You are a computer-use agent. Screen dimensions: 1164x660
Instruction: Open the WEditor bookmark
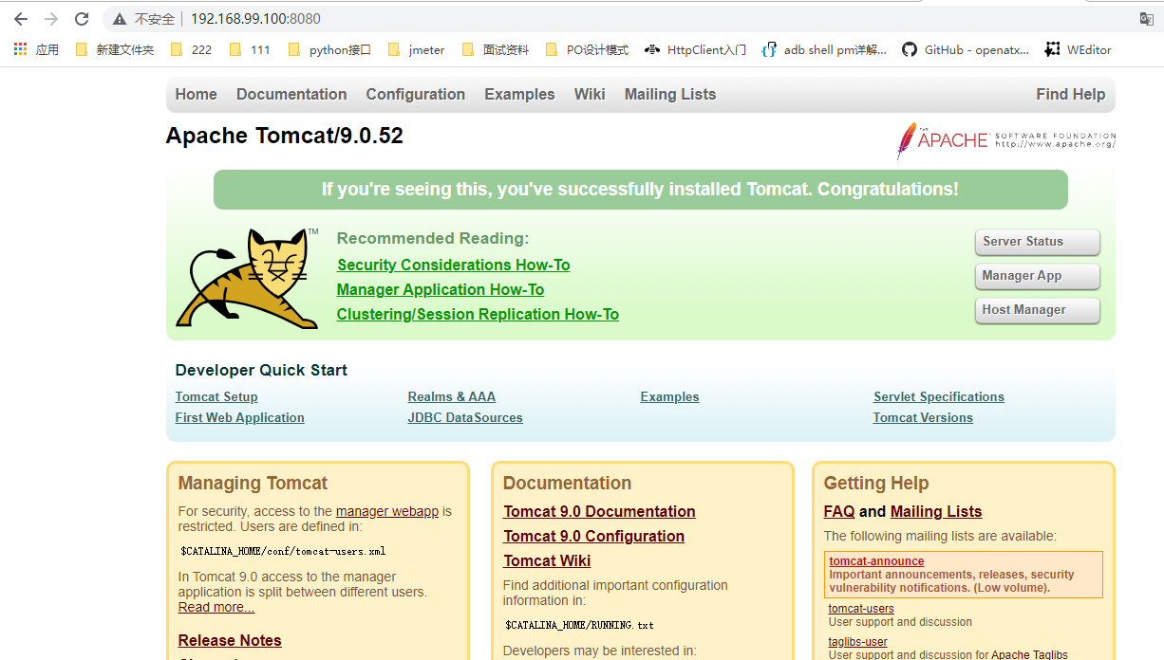point(1079,50)
